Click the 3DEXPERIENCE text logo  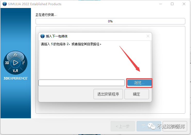point(15,78)
